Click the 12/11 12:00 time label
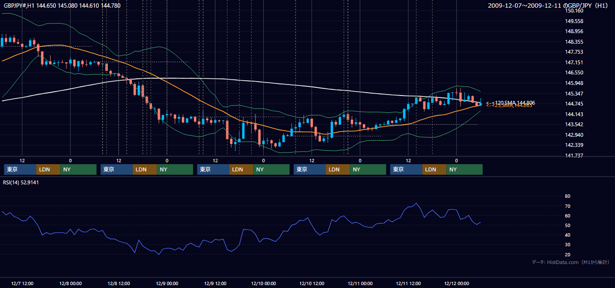615x288 pixels. (408, 283)
